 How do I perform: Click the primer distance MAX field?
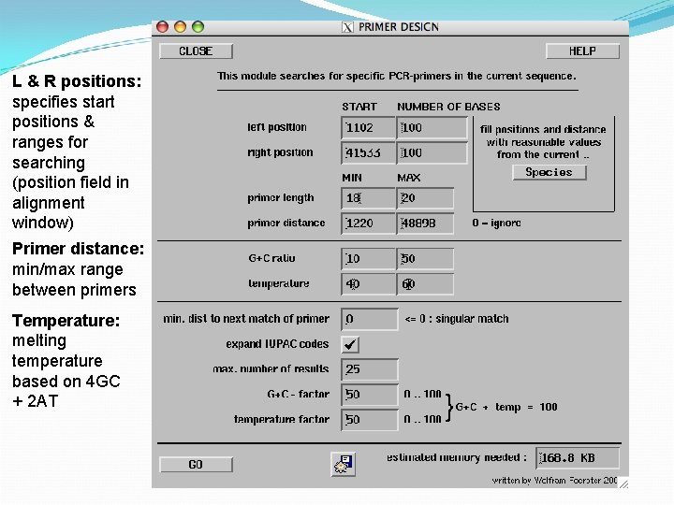pos(425,224)
